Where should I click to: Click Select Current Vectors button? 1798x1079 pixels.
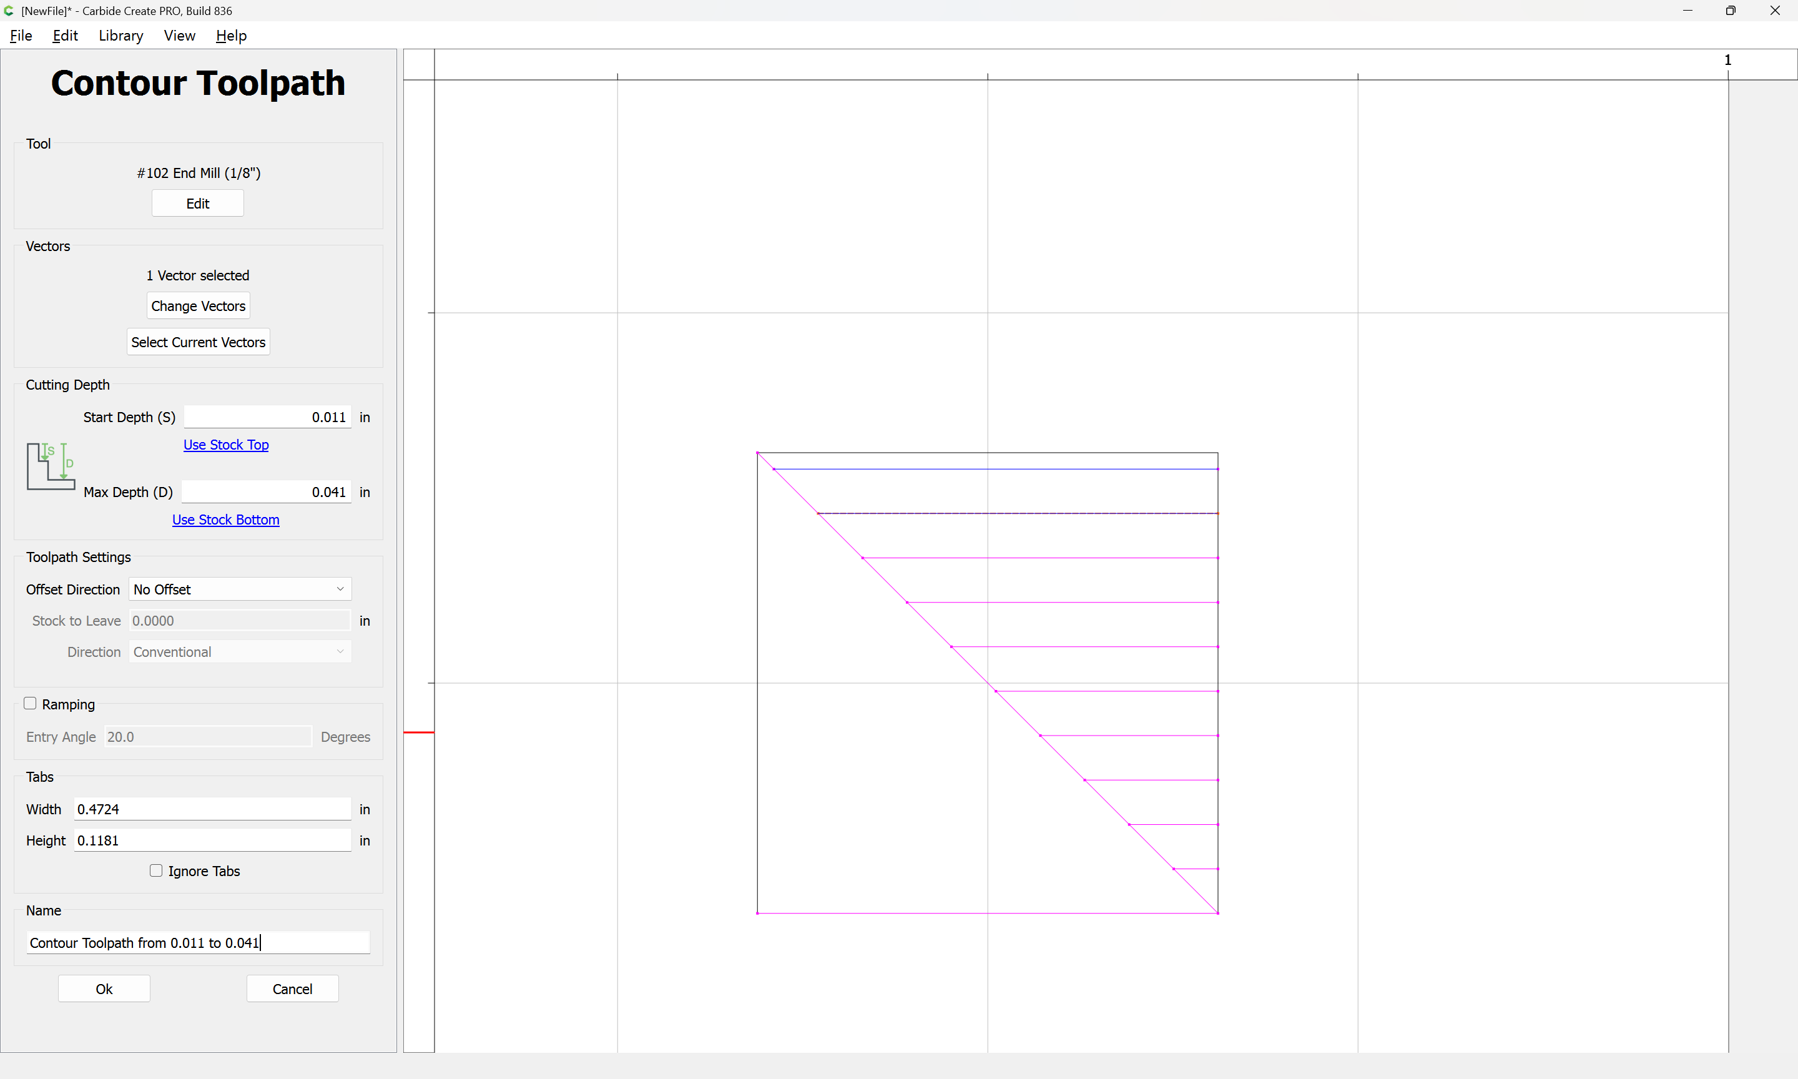coord(198,342)
